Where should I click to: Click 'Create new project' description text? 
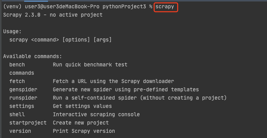click(81, 123)
